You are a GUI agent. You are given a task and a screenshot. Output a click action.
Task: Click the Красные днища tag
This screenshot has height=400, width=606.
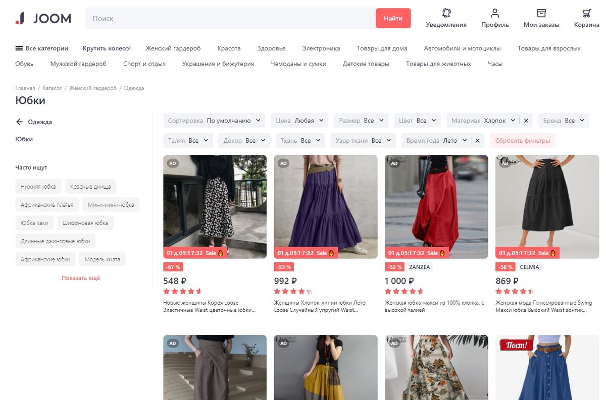pyautogui.click(x=90, y=186)
